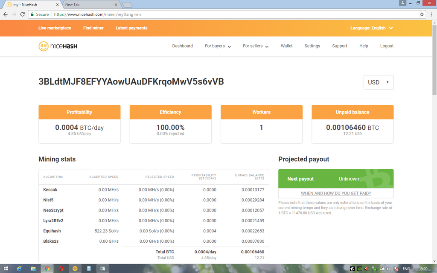This screenshot has width=437, height=273.
Task: Open the system volume tray icon
Action: coord(389,269)
